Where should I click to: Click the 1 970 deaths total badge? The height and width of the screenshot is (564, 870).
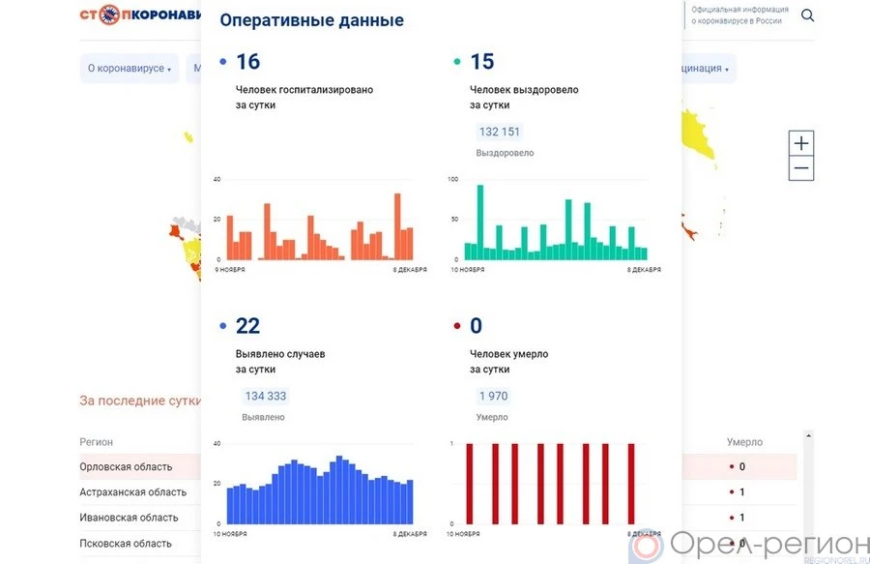493,397
